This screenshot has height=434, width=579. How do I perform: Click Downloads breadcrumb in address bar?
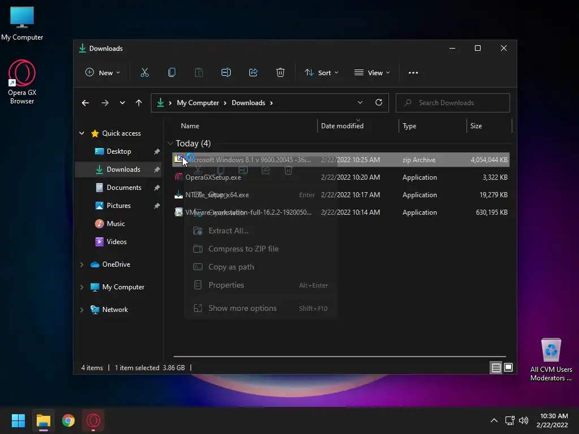pos(248,103)
